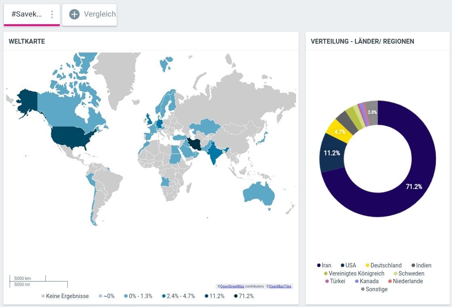
Task: Toggle Vereinigtes Königreich legend entry
Action: (354, 273)
